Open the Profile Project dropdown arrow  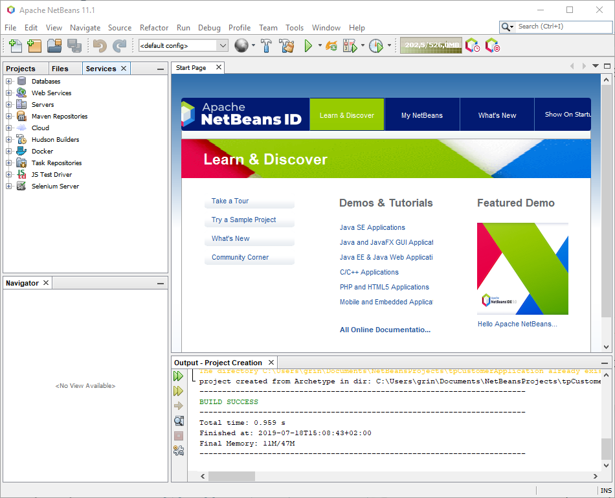click(389, 45)
